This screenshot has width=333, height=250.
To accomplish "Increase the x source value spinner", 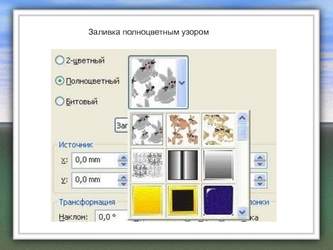I will coord(123,157).
